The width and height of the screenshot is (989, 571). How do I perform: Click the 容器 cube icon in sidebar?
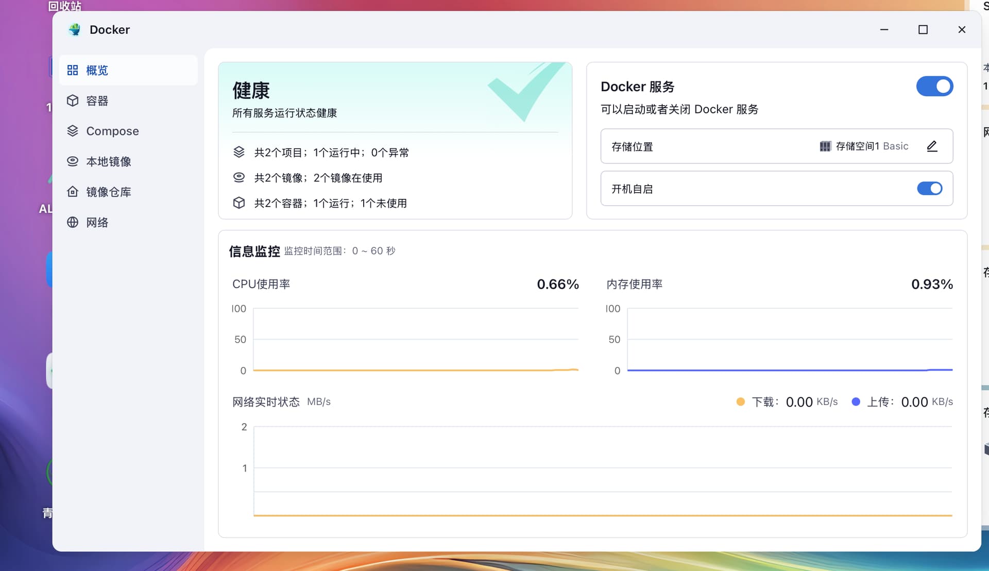(x=73, y=100)
